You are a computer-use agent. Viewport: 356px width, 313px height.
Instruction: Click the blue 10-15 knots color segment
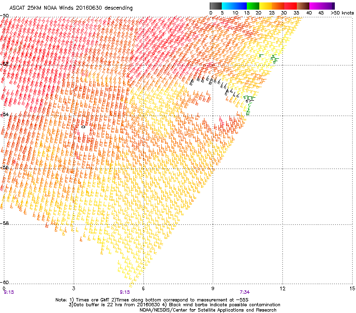coord(241,6)
